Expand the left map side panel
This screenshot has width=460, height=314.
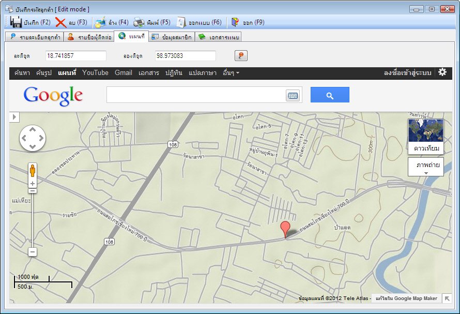coord(14,117)
